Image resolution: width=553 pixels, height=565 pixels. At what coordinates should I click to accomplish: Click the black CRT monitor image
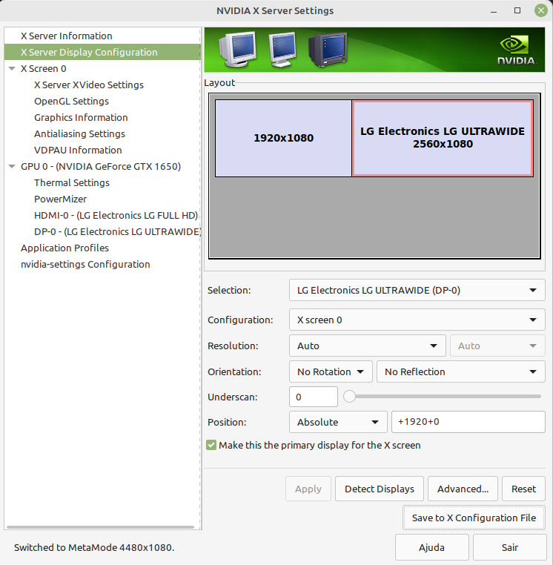pyautogui.click(x=328, y=49)
